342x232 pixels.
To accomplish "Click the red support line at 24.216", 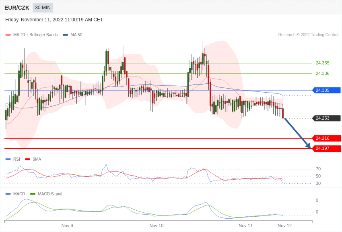I will pos(161,138).
